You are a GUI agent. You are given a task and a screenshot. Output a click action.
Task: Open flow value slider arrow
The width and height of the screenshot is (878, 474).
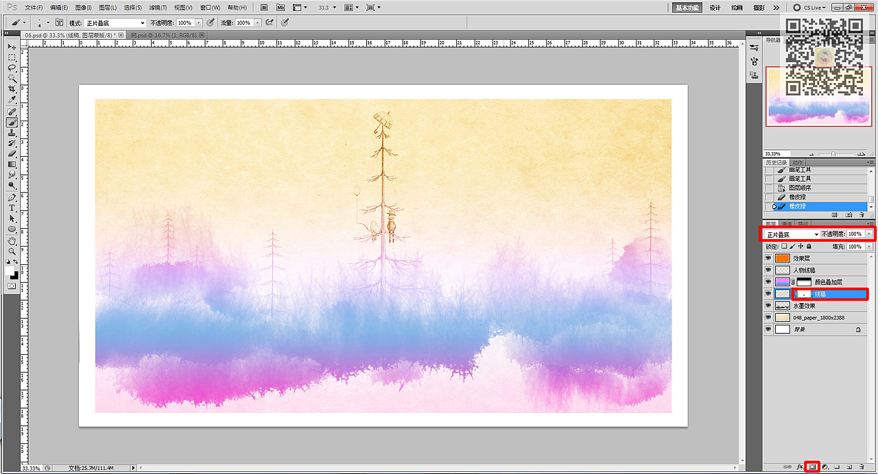(258, 23)
